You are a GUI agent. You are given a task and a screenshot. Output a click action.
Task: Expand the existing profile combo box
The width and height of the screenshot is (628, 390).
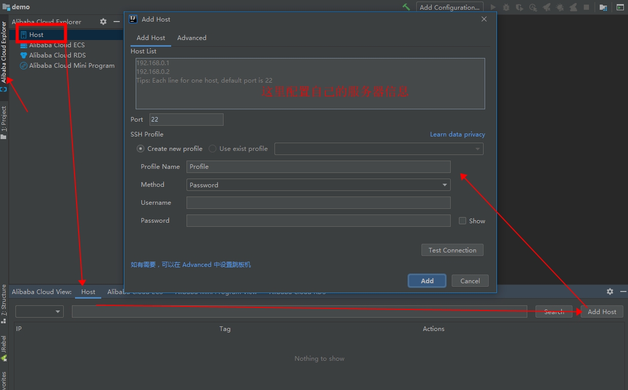pos(379,149)
